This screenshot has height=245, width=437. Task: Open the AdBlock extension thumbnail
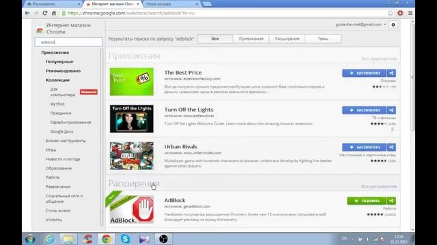tap(132, 210)
